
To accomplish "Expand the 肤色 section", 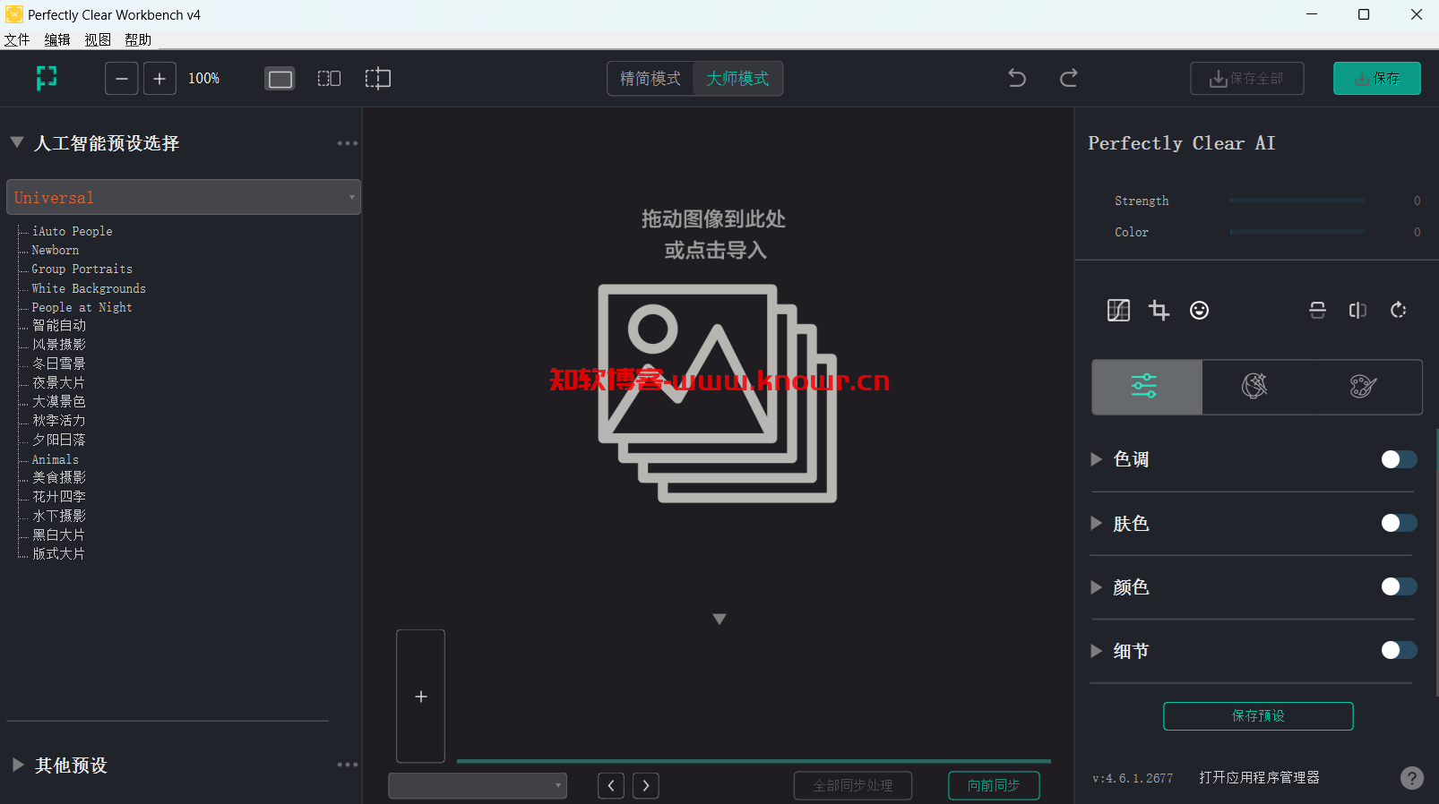I will 1096,523.
